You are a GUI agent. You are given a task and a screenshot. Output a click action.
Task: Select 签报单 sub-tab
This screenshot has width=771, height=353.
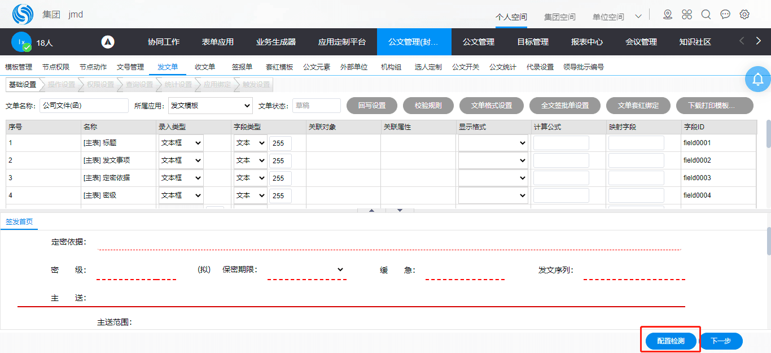click(x=242, y=67)
